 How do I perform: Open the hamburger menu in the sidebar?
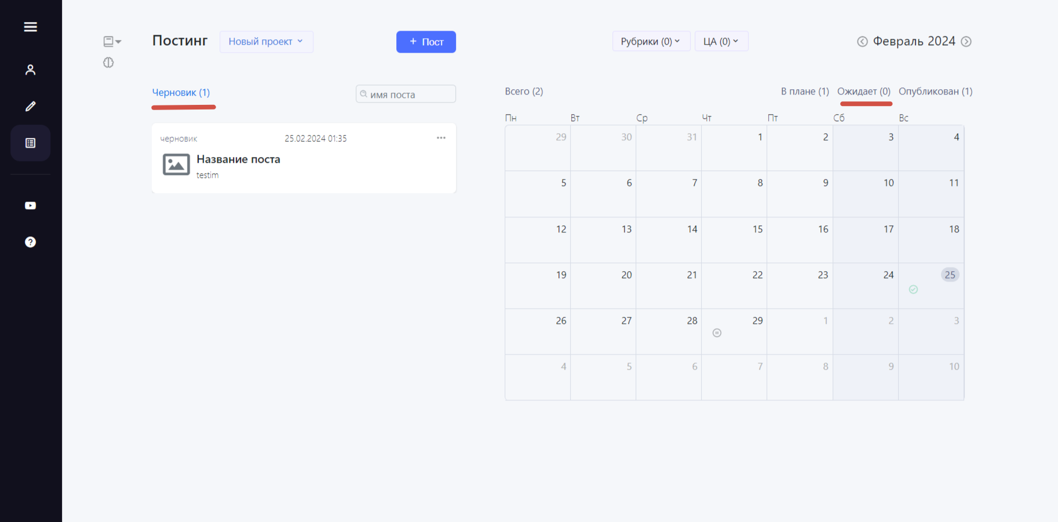tap(30, 27)
